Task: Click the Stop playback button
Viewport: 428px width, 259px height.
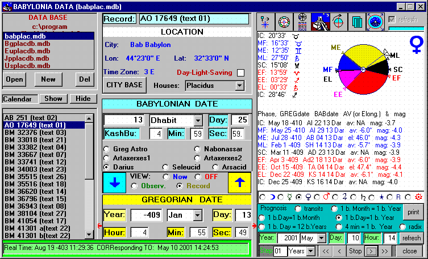Action: pos(355,250)
